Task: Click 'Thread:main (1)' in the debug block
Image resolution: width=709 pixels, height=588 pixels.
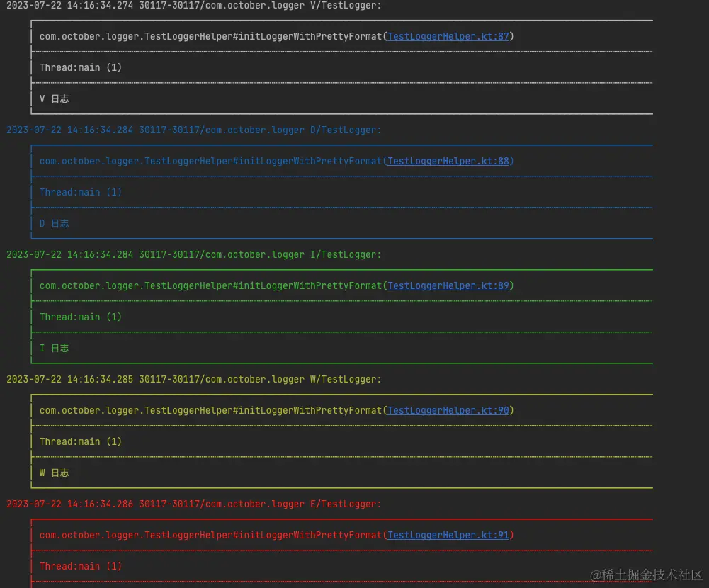Action: 81,192
